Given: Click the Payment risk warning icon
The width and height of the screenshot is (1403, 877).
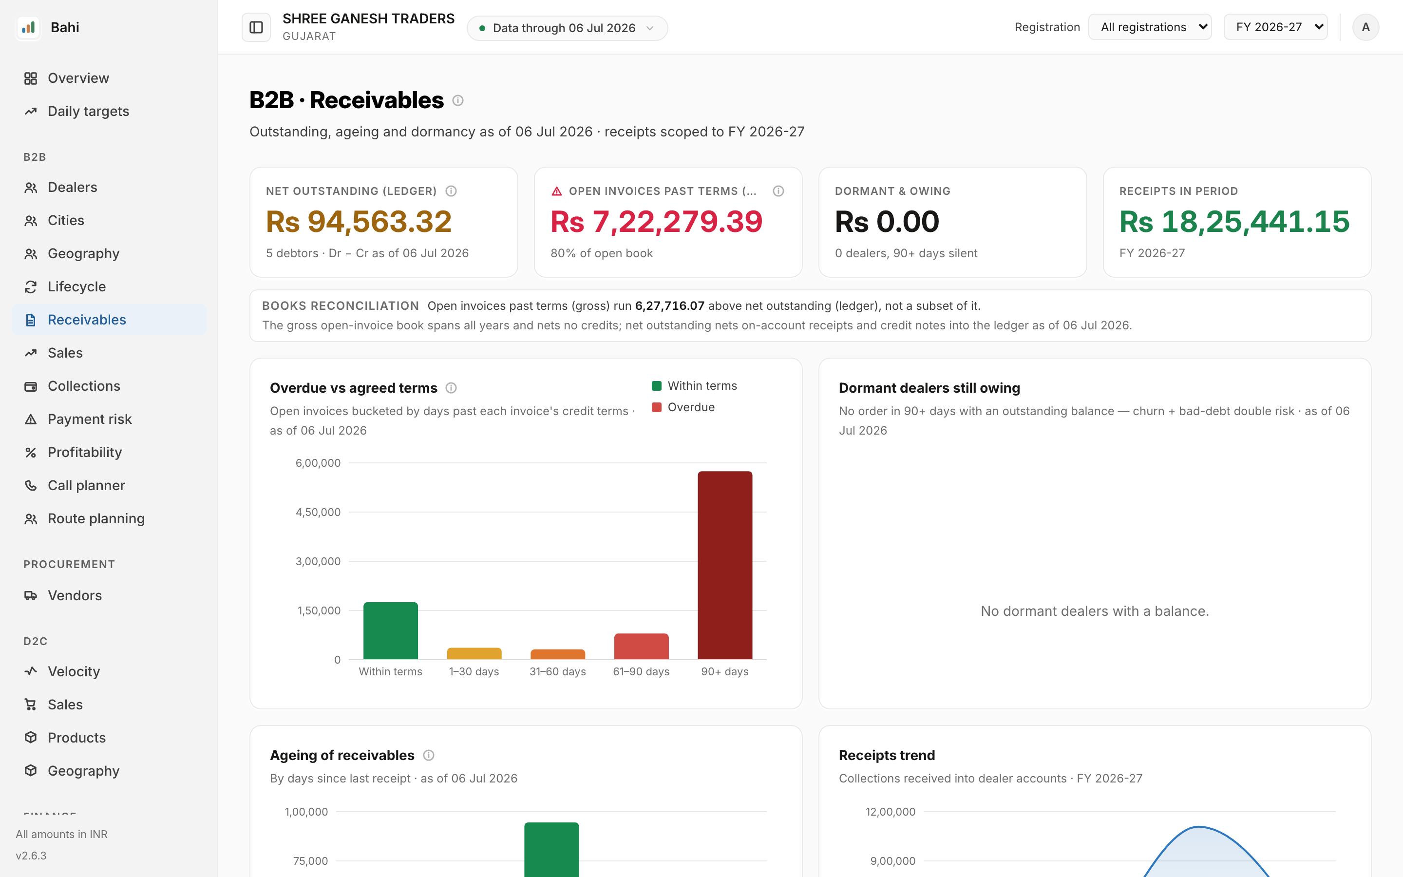Looking at the screenshot, I should (31, 419).
